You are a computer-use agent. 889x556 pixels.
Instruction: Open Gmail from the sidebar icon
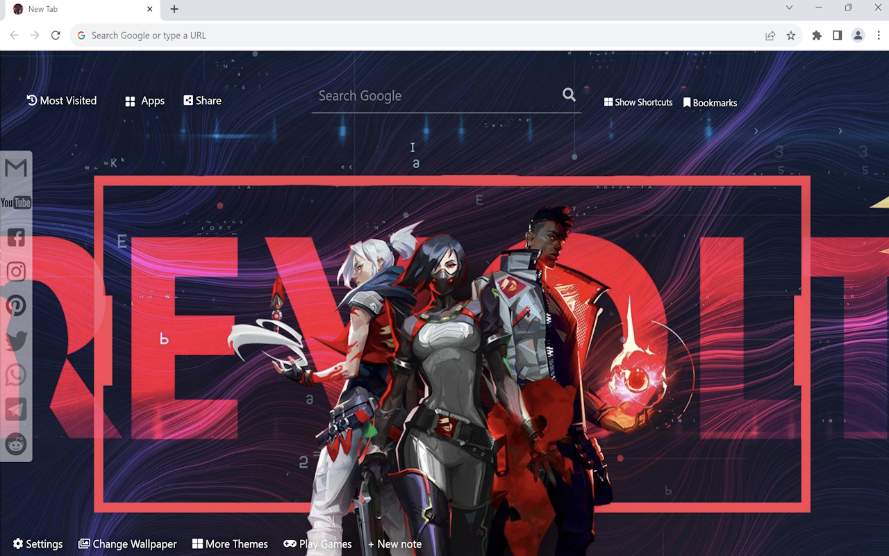click(15, 168)
